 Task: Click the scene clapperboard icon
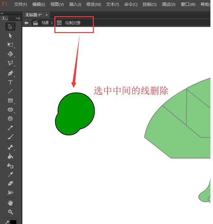tap(36, 23)
